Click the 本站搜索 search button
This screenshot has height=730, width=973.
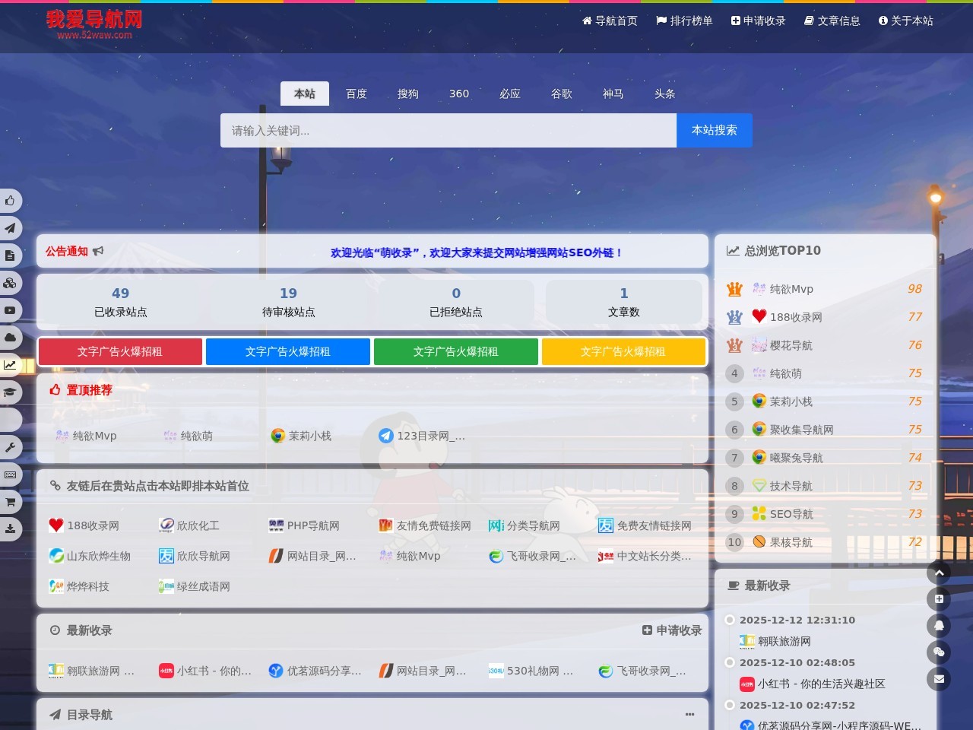[713, 130]
